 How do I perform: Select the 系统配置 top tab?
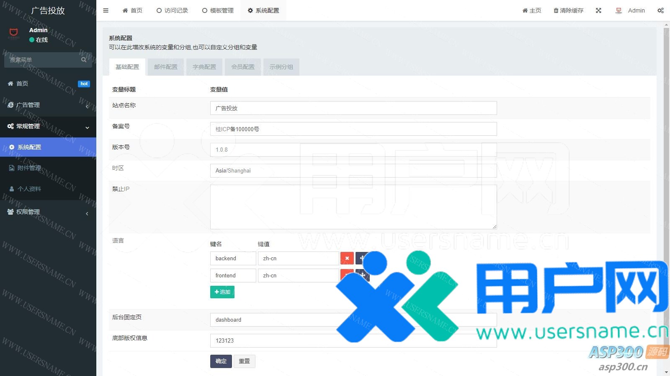263,10
